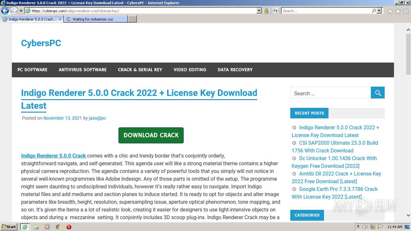Screen dimensions: 411x231
Task: Open Google Earth Pro 7.3.3.7786 post
Action: [335, 193]
